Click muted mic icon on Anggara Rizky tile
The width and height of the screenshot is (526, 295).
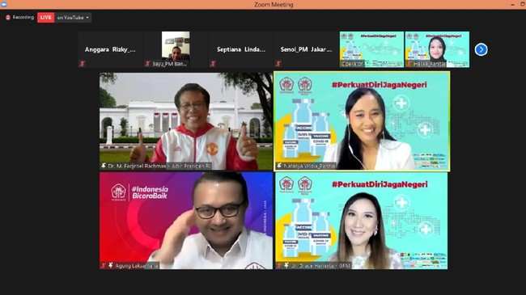coord(83,63)
